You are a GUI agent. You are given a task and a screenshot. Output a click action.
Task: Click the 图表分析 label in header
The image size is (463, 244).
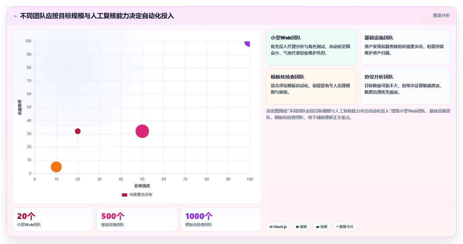point(441,15)
